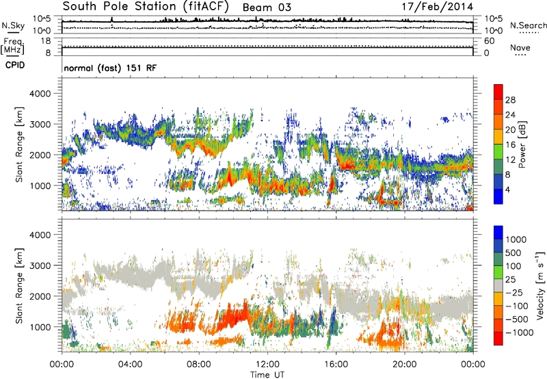Click the 'CPID' label
Viewport: 547px width, 379px height.
15,65
